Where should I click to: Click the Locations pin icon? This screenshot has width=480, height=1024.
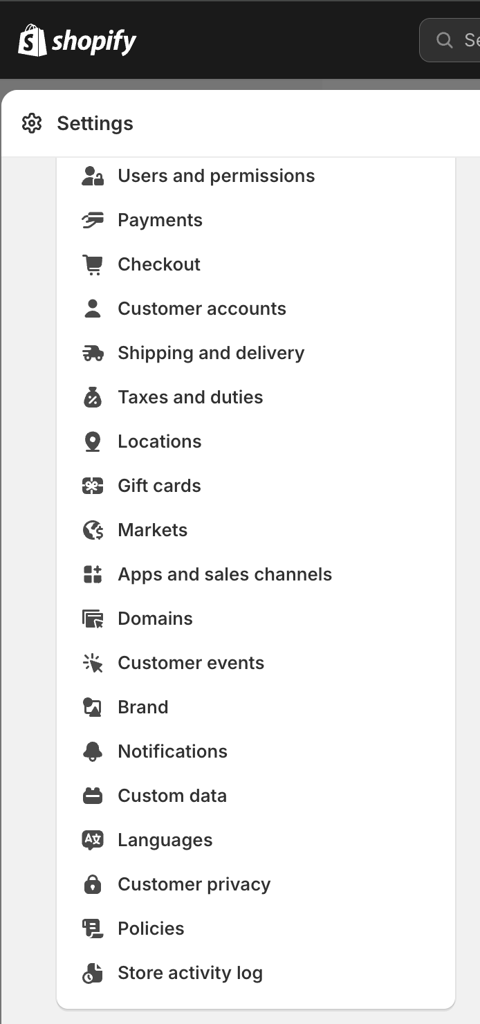click(93, 441)
